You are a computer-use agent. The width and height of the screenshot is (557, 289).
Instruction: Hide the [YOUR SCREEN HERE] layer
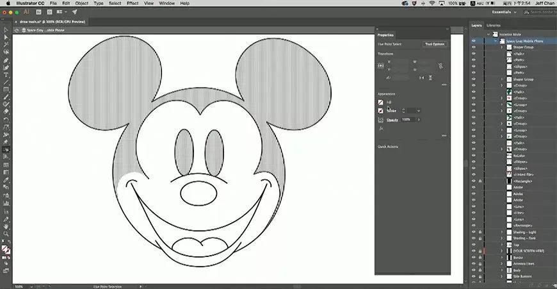(x=474, y=251)
